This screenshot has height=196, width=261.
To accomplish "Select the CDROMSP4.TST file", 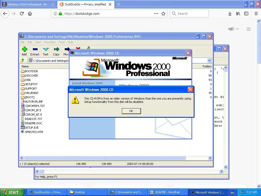I will [33, 106].
